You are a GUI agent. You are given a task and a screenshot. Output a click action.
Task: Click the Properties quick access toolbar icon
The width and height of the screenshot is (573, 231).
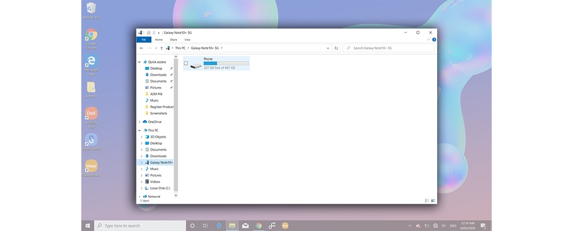[x=148, y=33]
